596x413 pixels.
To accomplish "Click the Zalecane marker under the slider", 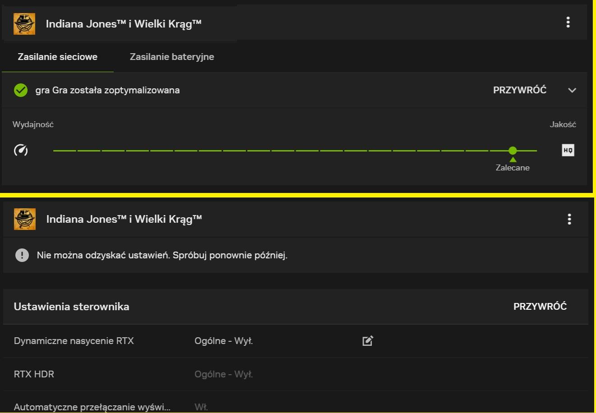I will click(x=513, y=167).
